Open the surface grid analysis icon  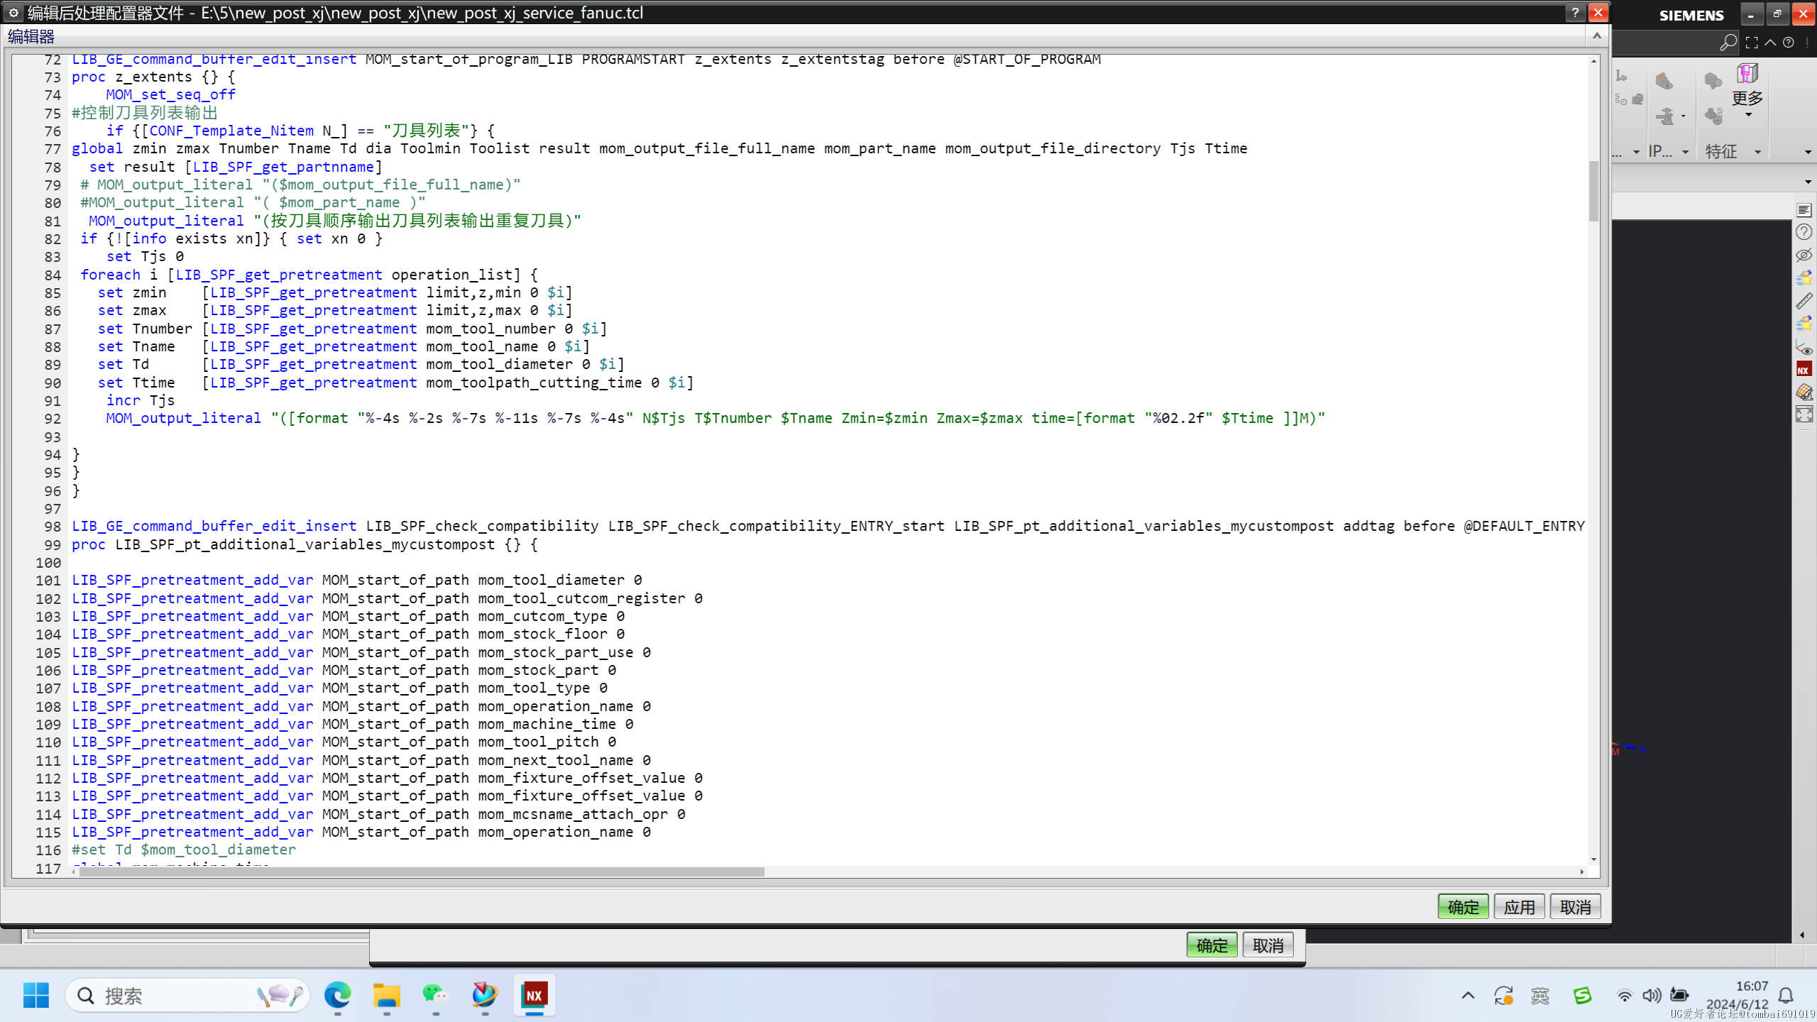tap(1804, 392)
